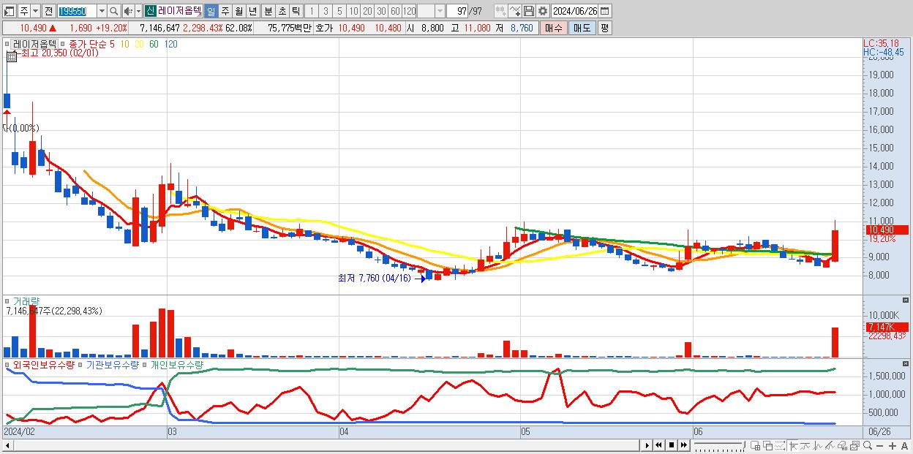Click the stock code field 199550
The height and width of the screenshot is (454, 913).
[x=76, y=11]
